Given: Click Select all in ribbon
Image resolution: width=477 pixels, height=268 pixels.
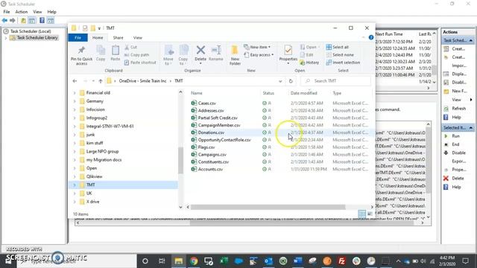Looking at the screenshot, I should tap(338, 47).
